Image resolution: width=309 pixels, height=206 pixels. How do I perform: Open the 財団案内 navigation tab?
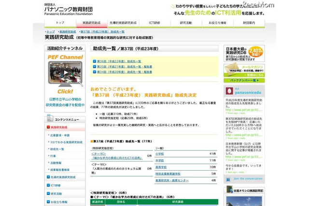click(x=249, y=23)
